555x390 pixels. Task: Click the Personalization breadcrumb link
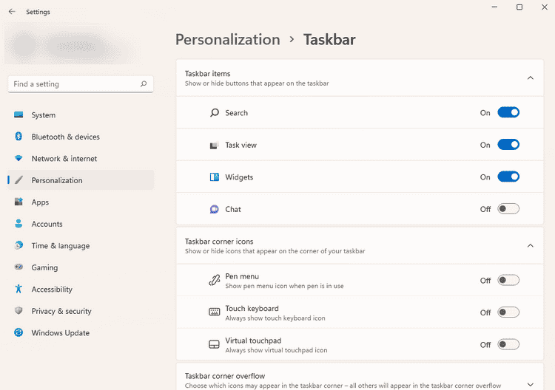pos(227,39)
